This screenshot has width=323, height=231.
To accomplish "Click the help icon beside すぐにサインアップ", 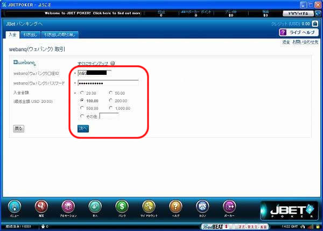I will (x=113, y=63).
